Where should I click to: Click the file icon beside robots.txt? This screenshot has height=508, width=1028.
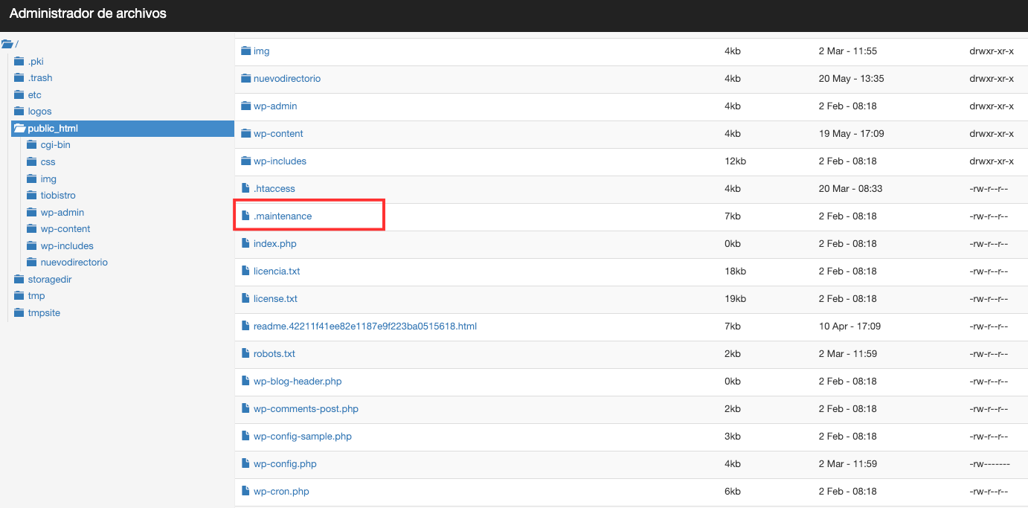[x=246, y=354]
